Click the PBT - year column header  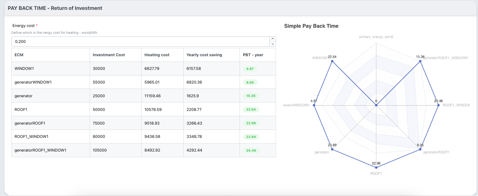pos(253,55)
